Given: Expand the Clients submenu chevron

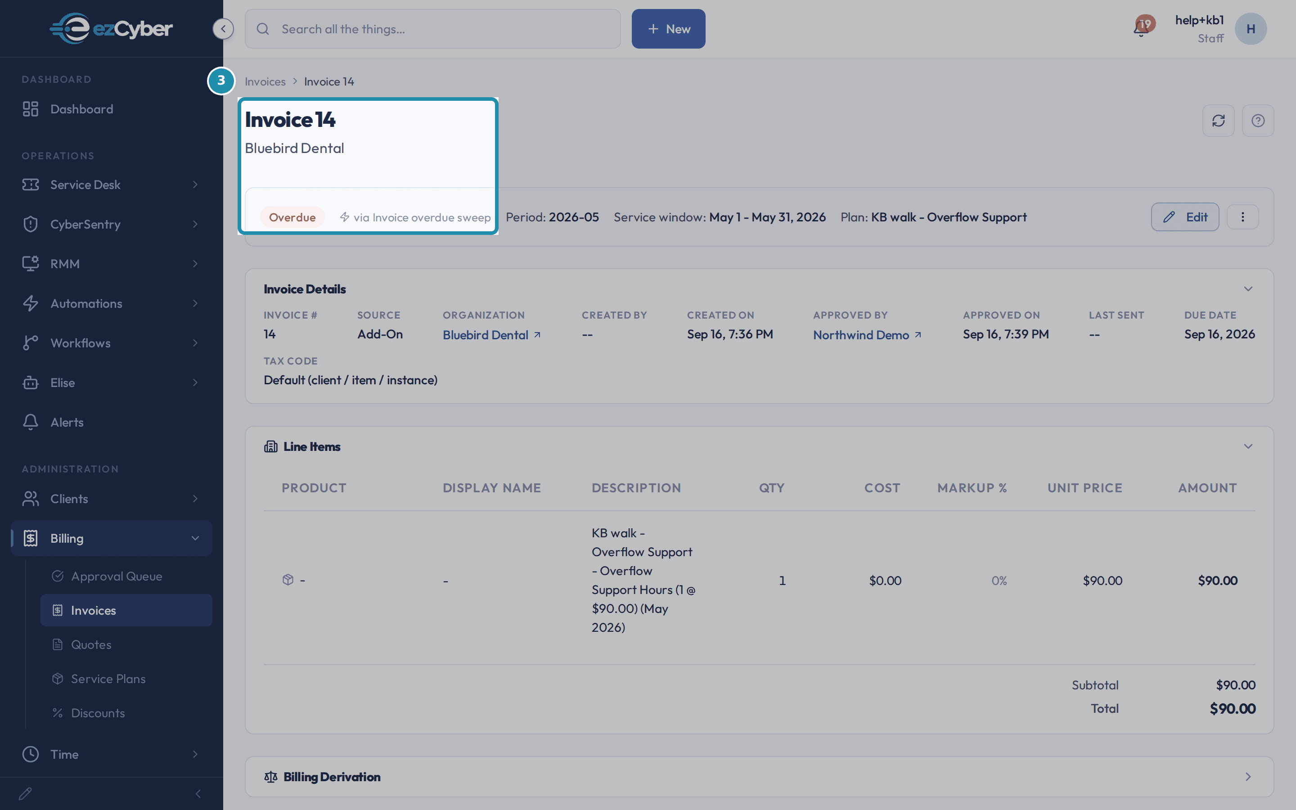Looking at the screenshot, I should click(195, 499).
